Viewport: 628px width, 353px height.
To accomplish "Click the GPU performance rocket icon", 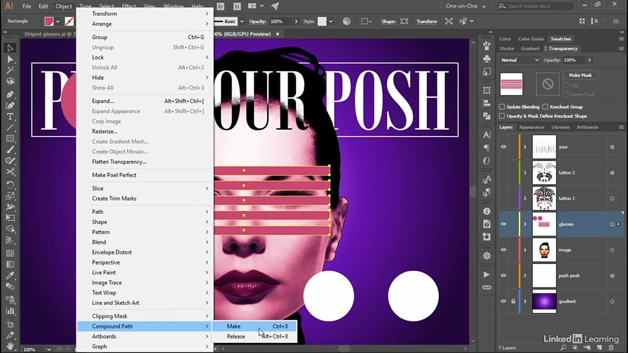I will point(275,6).
